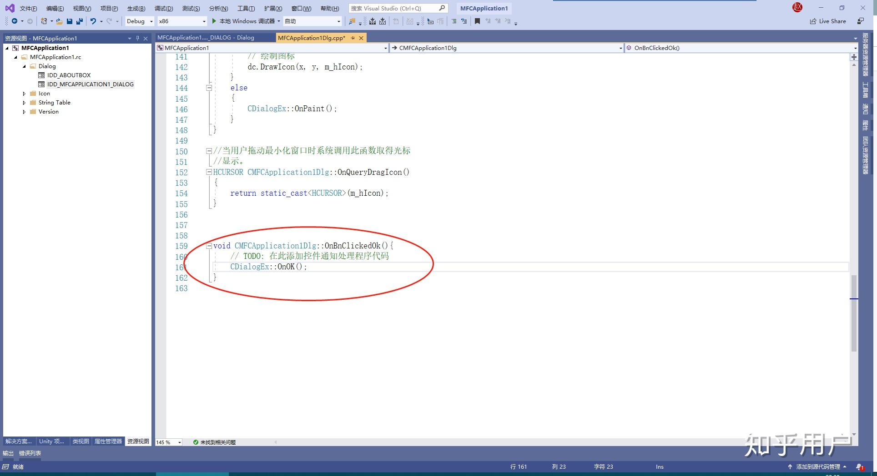Collapse the MFCApplication1 root tree node
Screen dimensions: 877x476
coord(7,48)
